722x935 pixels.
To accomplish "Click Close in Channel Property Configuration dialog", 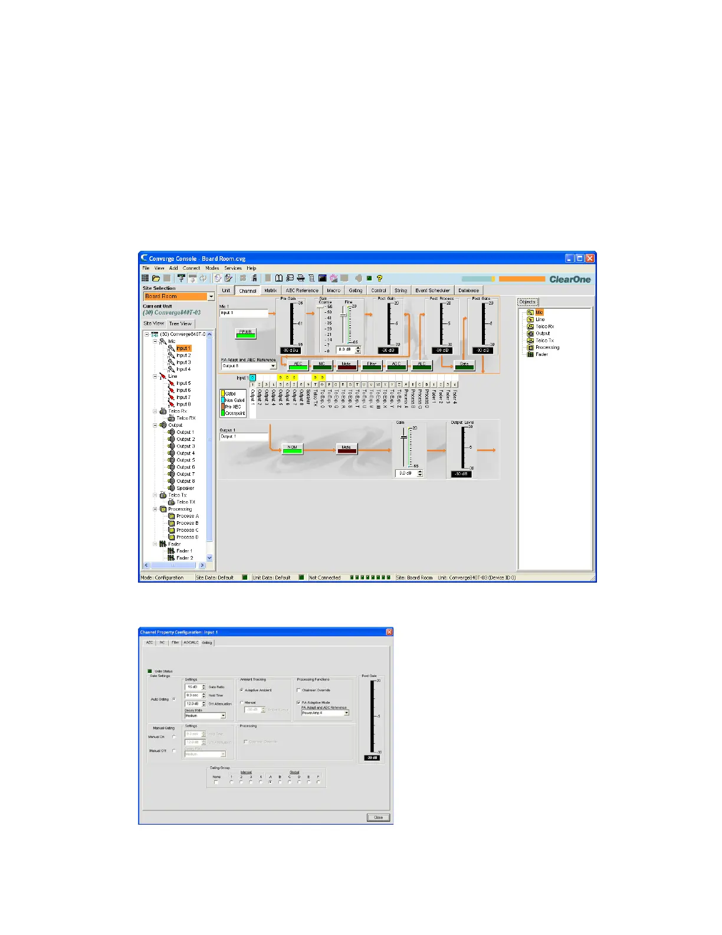I will coord(378,818).
